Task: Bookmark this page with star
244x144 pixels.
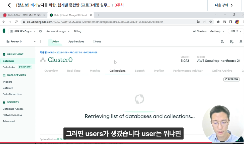Action: click(x=211, y=22)
